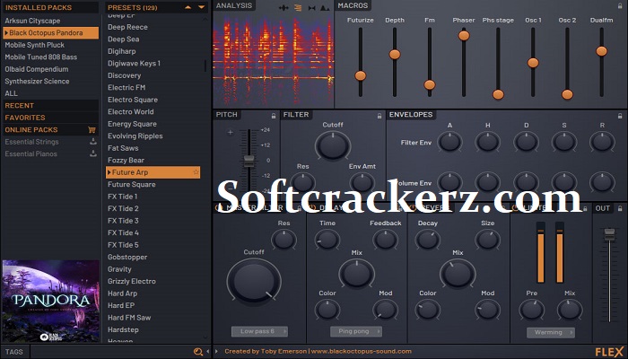Open the Low pass 6 filter type dropdown

[259, 331]
